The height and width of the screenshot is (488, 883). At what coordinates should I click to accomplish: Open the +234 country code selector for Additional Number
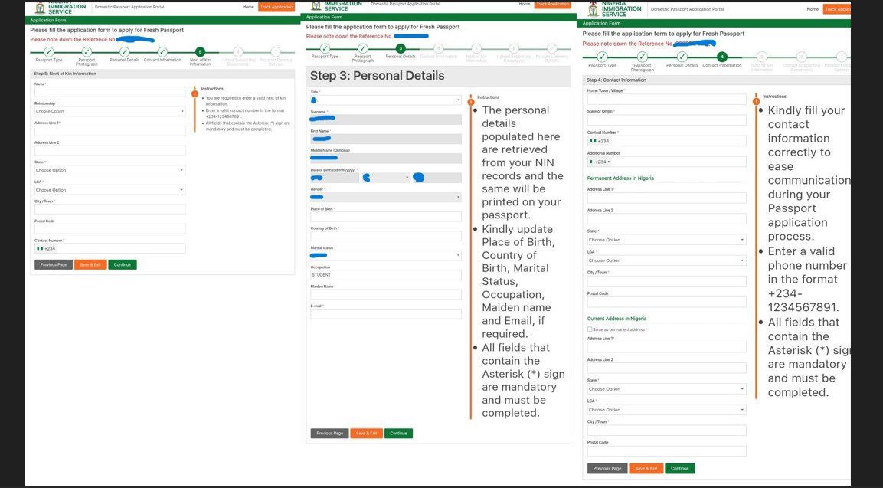pos(602,162)
